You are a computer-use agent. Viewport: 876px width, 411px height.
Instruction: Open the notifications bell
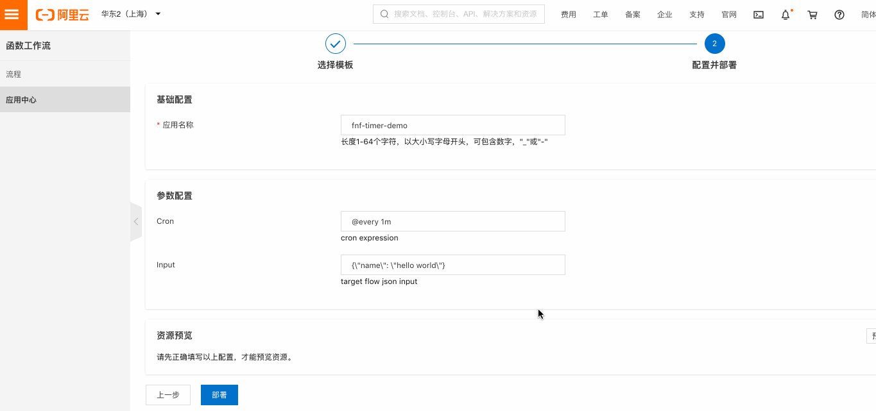[785, 14]
